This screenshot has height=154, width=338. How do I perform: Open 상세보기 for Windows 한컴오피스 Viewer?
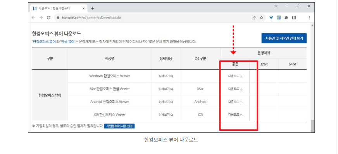(x=166, y=76)
